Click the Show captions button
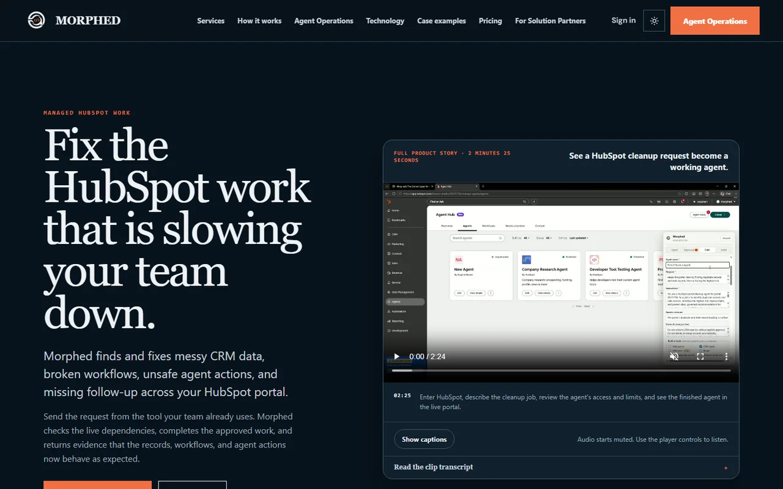The image size is (783, 489). [424, 439]
